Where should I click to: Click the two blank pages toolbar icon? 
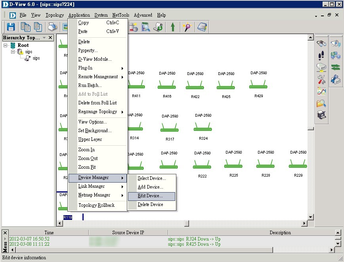pyautogui.click(x=38, y=27)
